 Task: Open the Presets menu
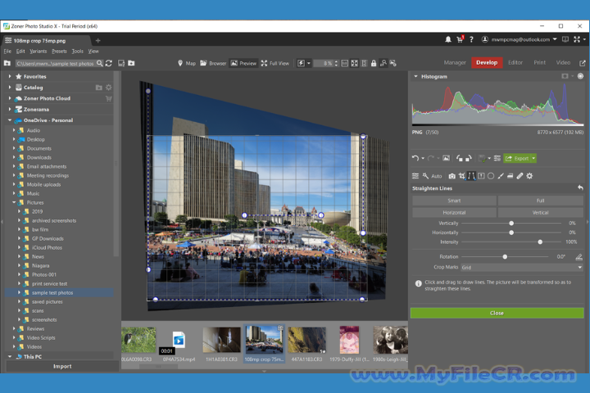coord(59,51)
